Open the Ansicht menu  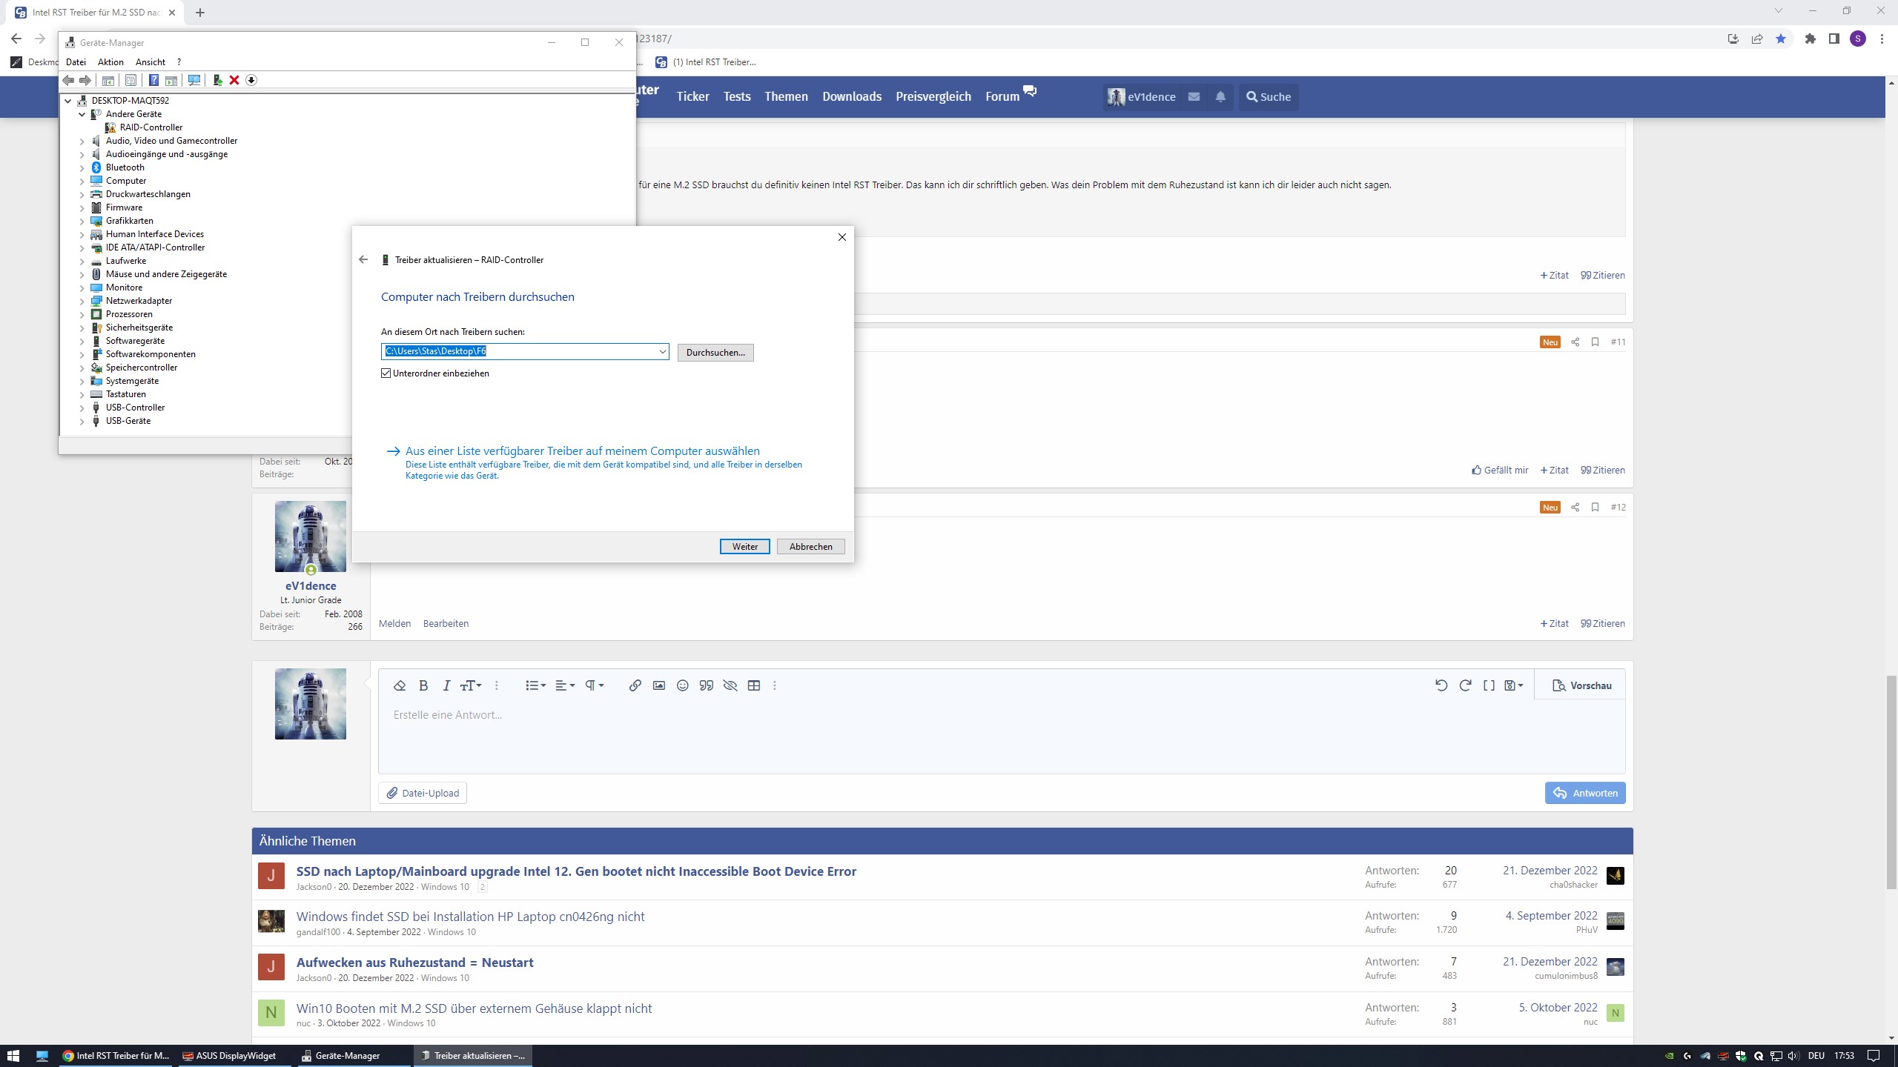tap(150, 62)
